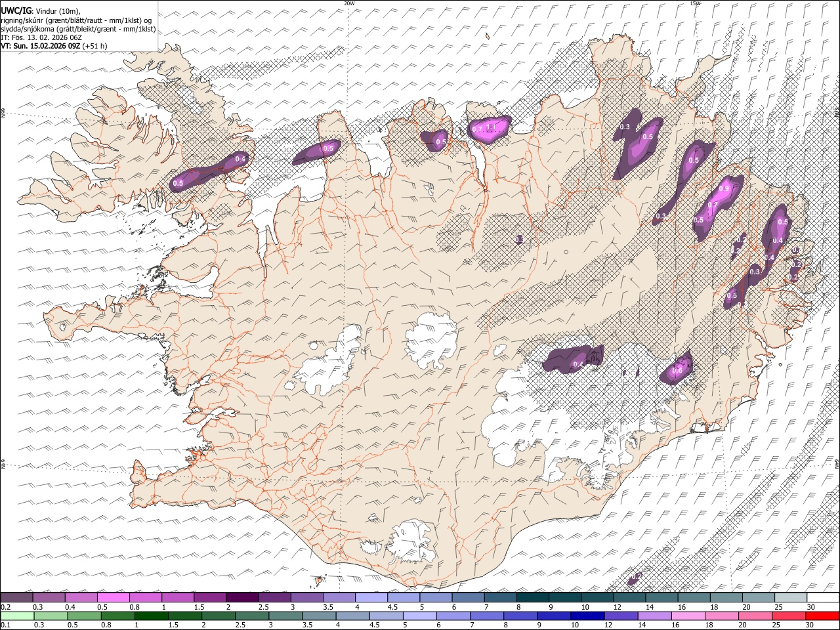The image size is (840, 630).
Task: Click upper legend swatch between 0.8 and 1
Action: coord(146,597)
